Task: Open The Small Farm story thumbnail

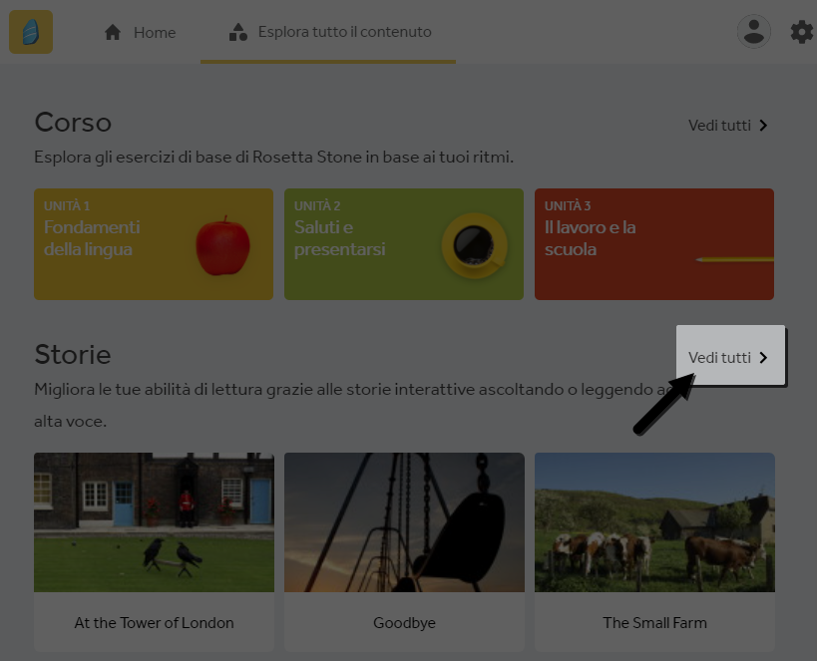Action: click(x=655, y=522)
